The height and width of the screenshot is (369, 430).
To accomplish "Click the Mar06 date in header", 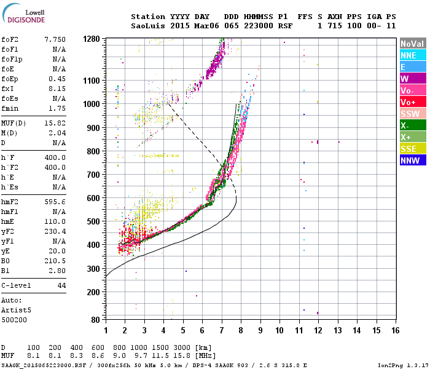I will 206,26.
